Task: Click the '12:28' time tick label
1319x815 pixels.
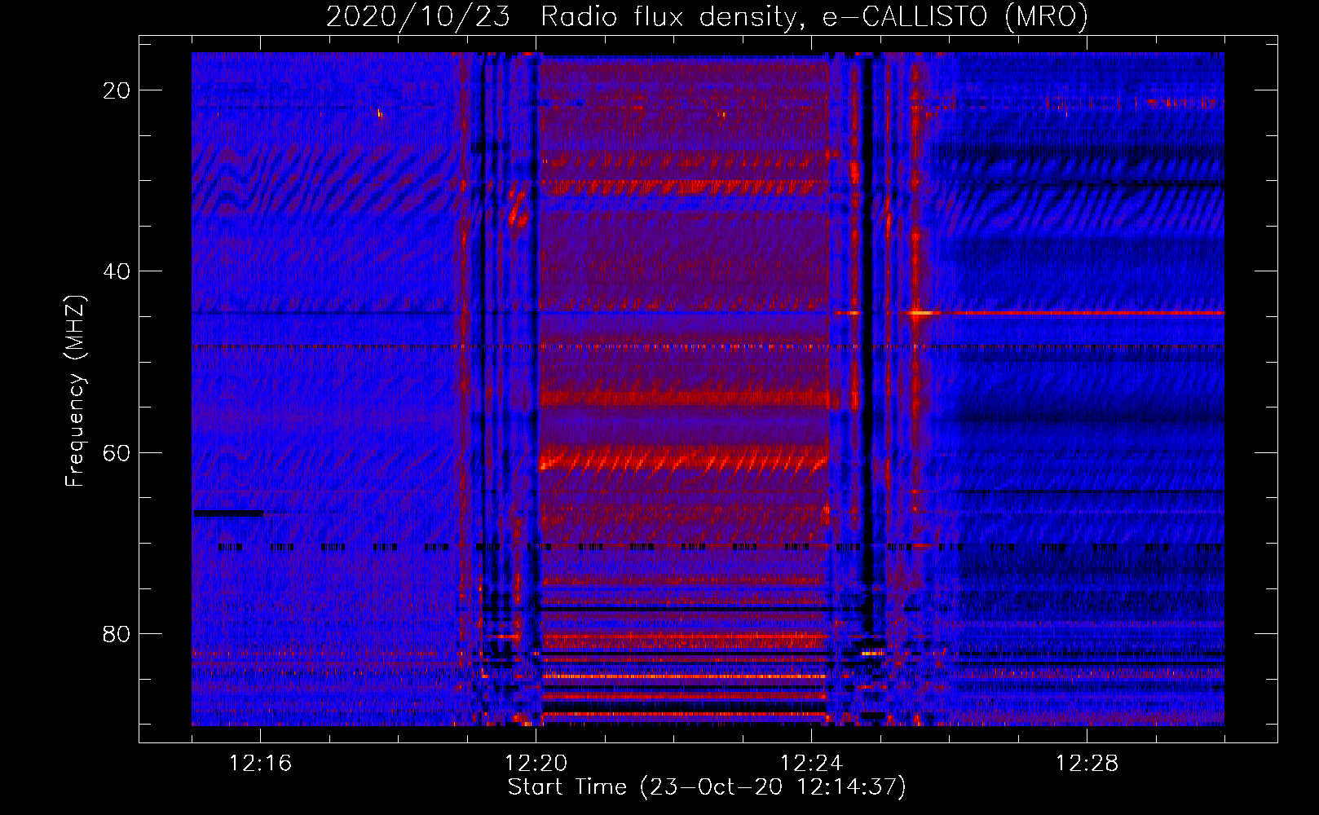Action: (x=1087, y=764)
